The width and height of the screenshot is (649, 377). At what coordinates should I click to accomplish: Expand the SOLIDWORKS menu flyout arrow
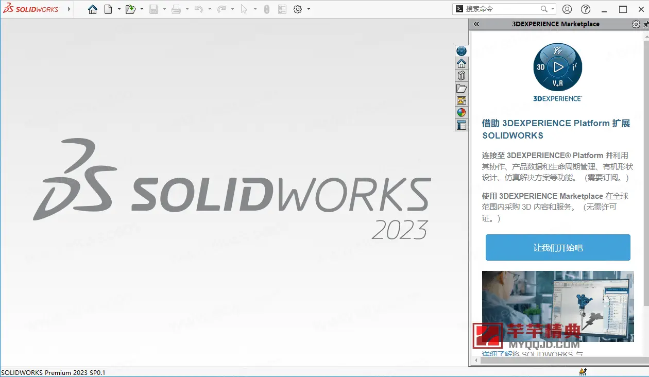coord(69,9)
